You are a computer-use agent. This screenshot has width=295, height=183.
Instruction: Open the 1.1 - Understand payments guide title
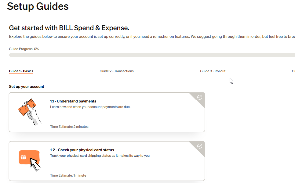click(73, 101)
